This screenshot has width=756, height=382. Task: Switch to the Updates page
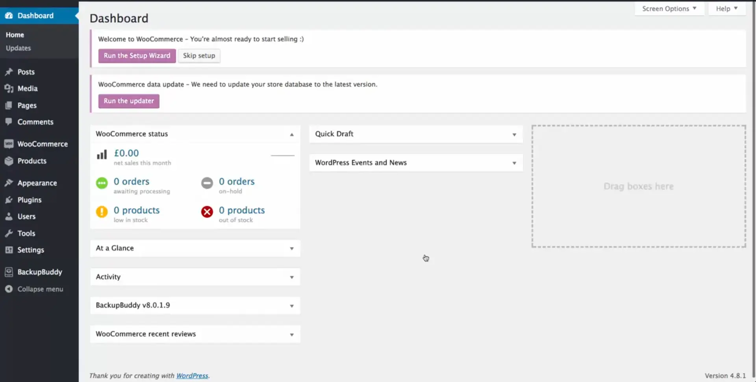(18, 48)
